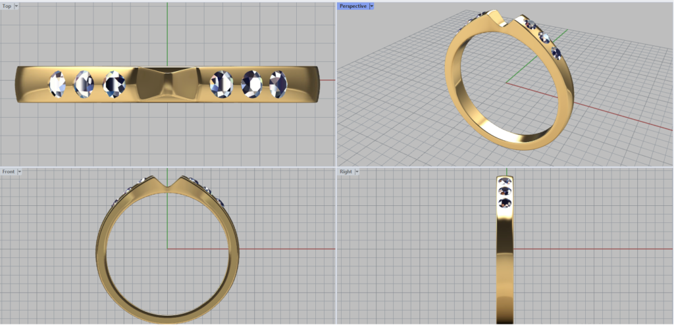Open the Top viewport dropdown arrow
Screen dimensions: 674x325
point(16,6)
